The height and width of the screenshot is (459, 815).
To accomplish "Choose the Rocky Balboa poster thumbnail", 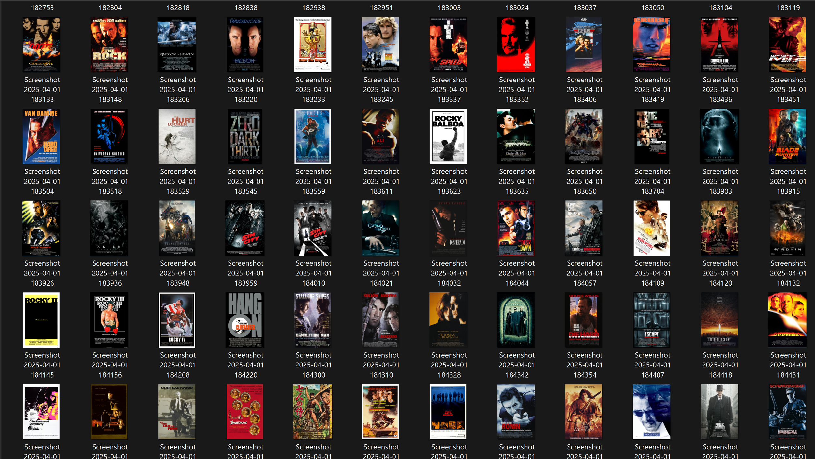I will point(448,136).
